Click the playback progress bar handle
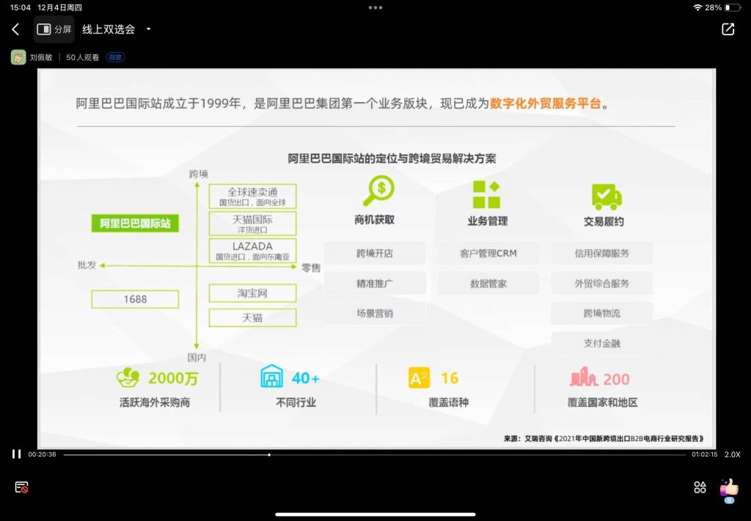The height and width of the screenshot is (521, 751). point(269,454)
